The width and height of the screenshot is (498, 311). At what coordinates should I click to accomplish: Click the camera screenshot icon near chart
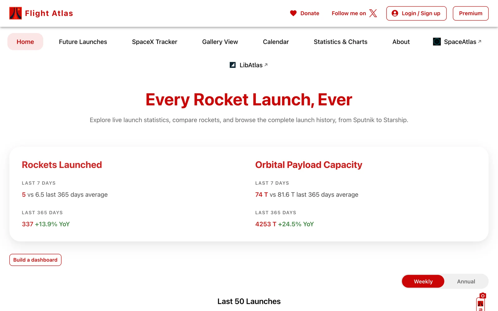483,295
